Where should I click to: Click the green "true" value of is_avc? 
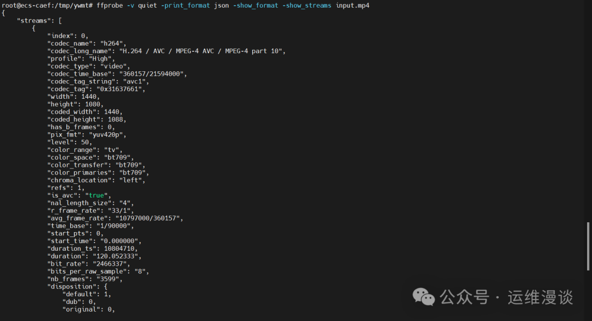(x=99, y=195)
